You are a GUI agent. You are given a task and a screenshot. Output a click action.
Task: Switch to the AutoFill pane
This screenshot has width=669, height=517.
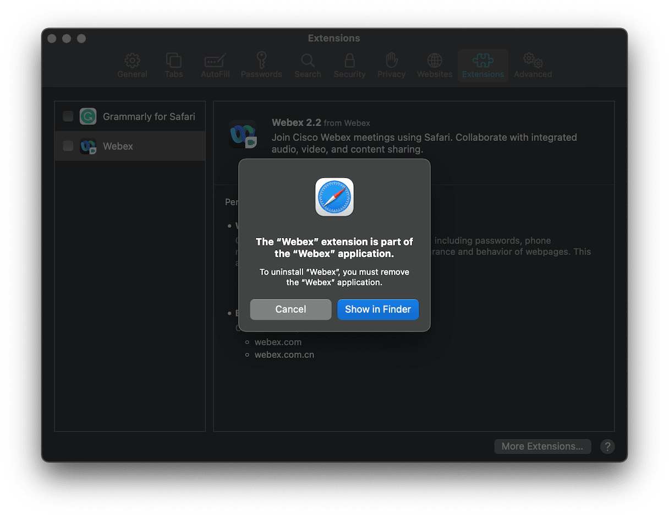[215, 66]
